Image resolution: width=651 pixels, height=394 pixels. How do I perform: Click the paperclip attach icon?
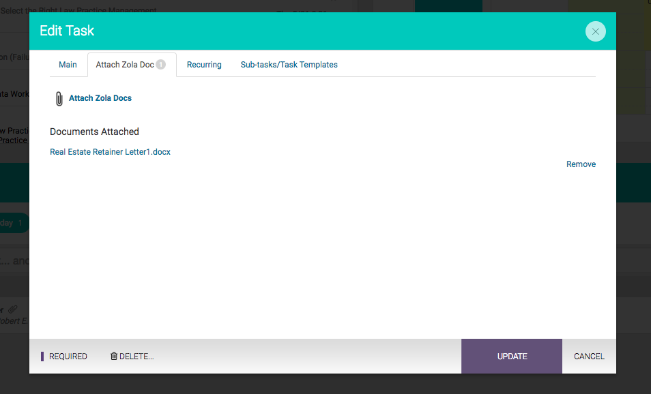coord(59,99)
